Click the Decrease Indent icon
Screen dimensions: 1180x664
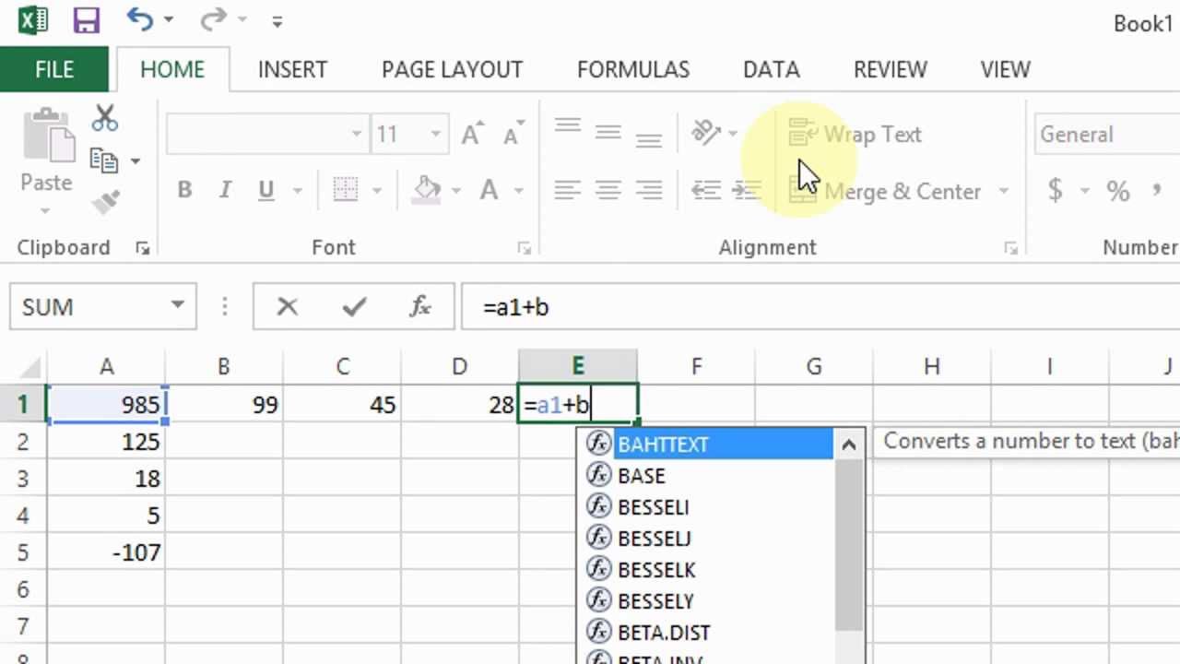pyautogui.click(x=706, y=191)
